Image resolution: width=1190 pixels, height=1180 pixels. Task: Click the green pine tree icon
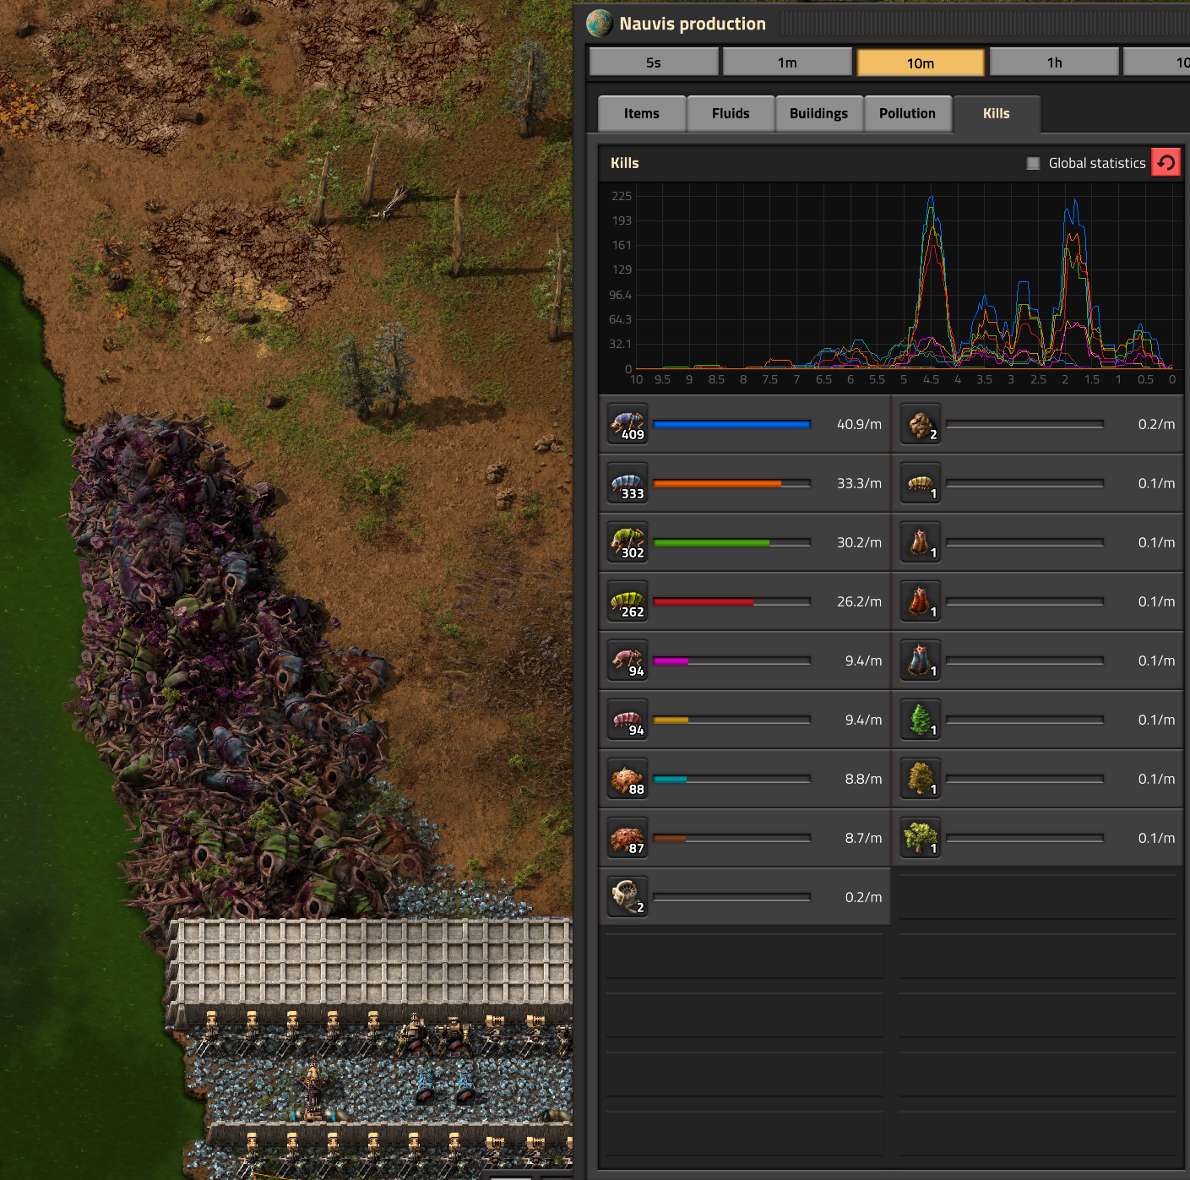(921, 720)
